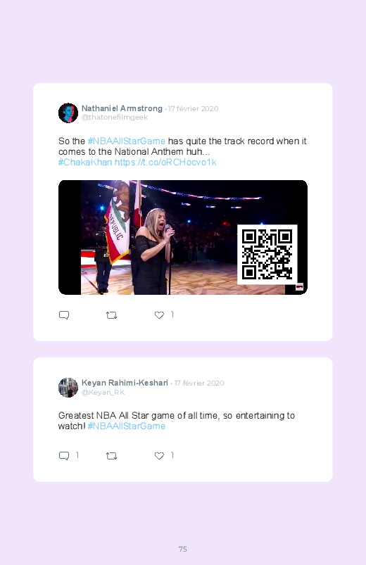Viewport: 366px width, 565px height.
Task: Open #NBAAllStarGame hashtag in Keyan's tweet
Action: 126,426
